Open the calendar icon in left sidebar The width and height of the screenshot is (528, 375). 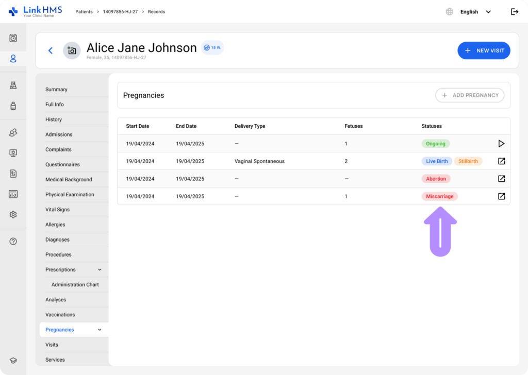coord(13,38)
